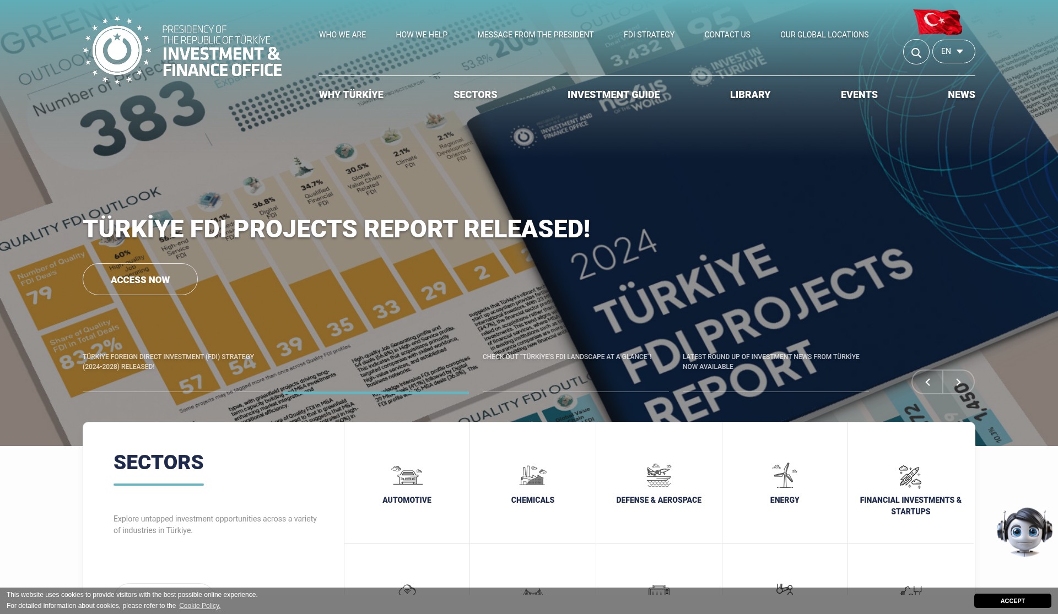Viewport: 1058px width, 614px height.
Task: Open the chatbot robot assistant
Action: (x=1024, y=532)
